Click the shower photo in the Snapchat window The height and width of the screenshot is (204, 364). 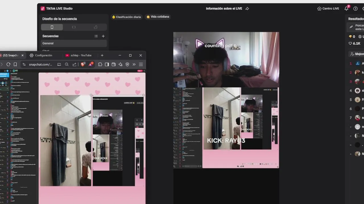coord(66,141)
